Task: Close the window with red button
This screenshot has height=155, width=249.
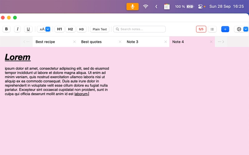Action: point(3,18)
